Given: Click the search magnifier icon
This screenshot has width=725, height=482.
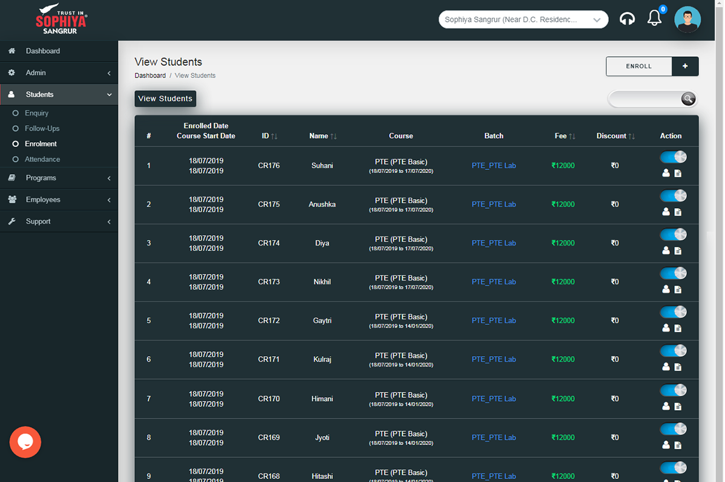Looking at the screenshot, I should (x=688, y=99).
